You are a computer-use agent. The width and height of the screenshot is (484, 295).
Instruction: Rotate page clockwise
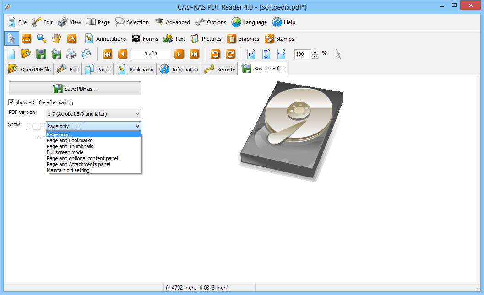pos(230,54)
